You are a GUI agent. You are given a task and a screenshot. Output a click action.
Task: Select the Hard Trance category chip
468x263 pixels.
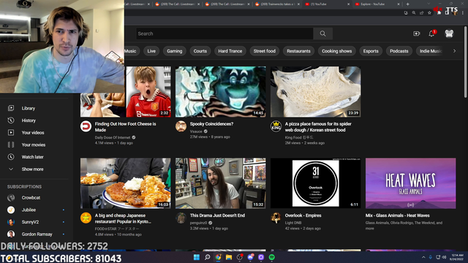pos(230,51)
